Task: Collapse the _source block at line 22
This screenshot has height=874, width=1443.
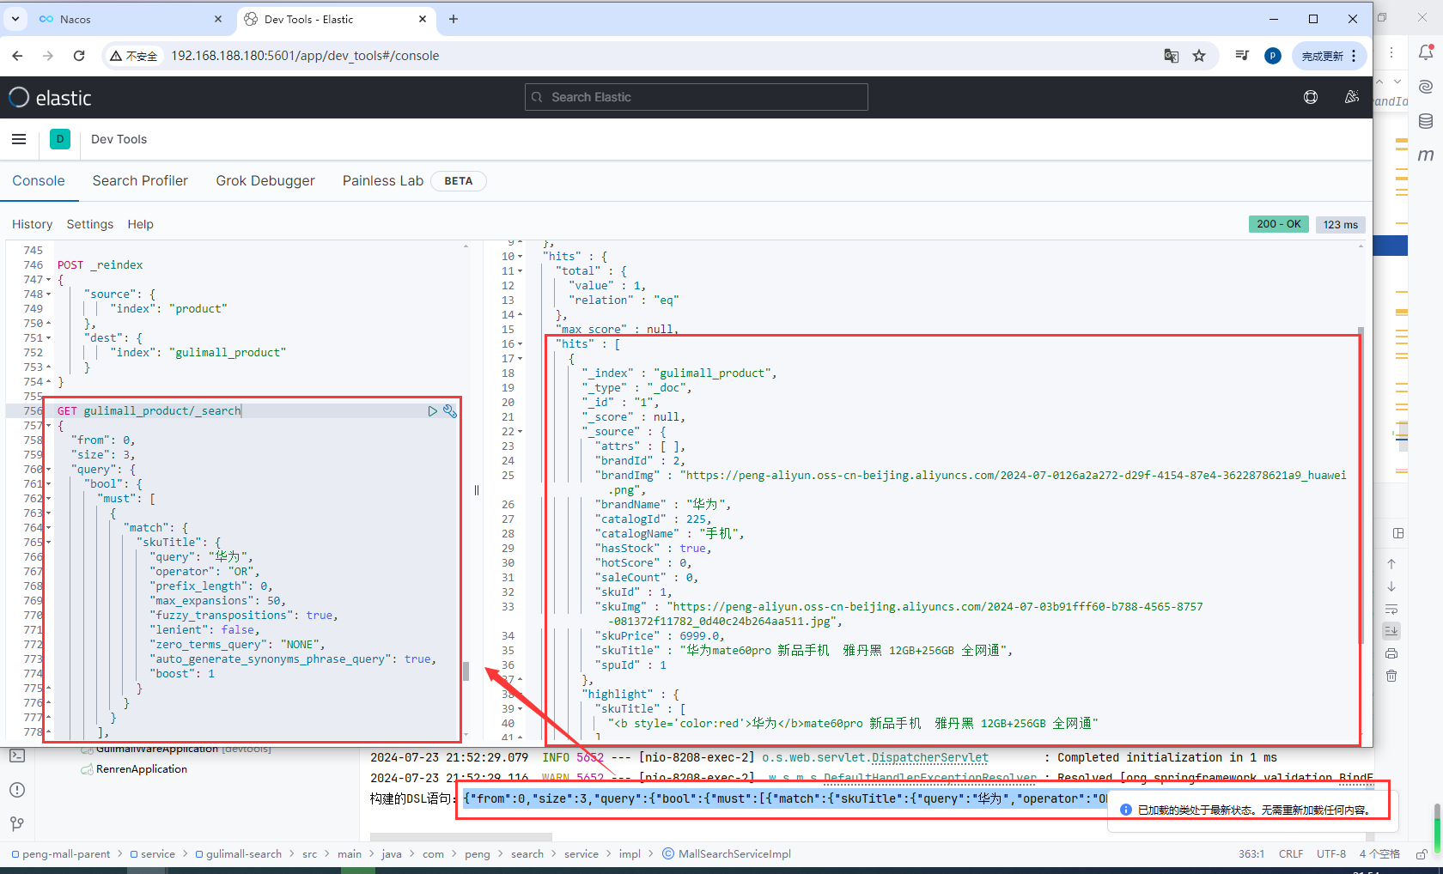Action: (520, 432)
